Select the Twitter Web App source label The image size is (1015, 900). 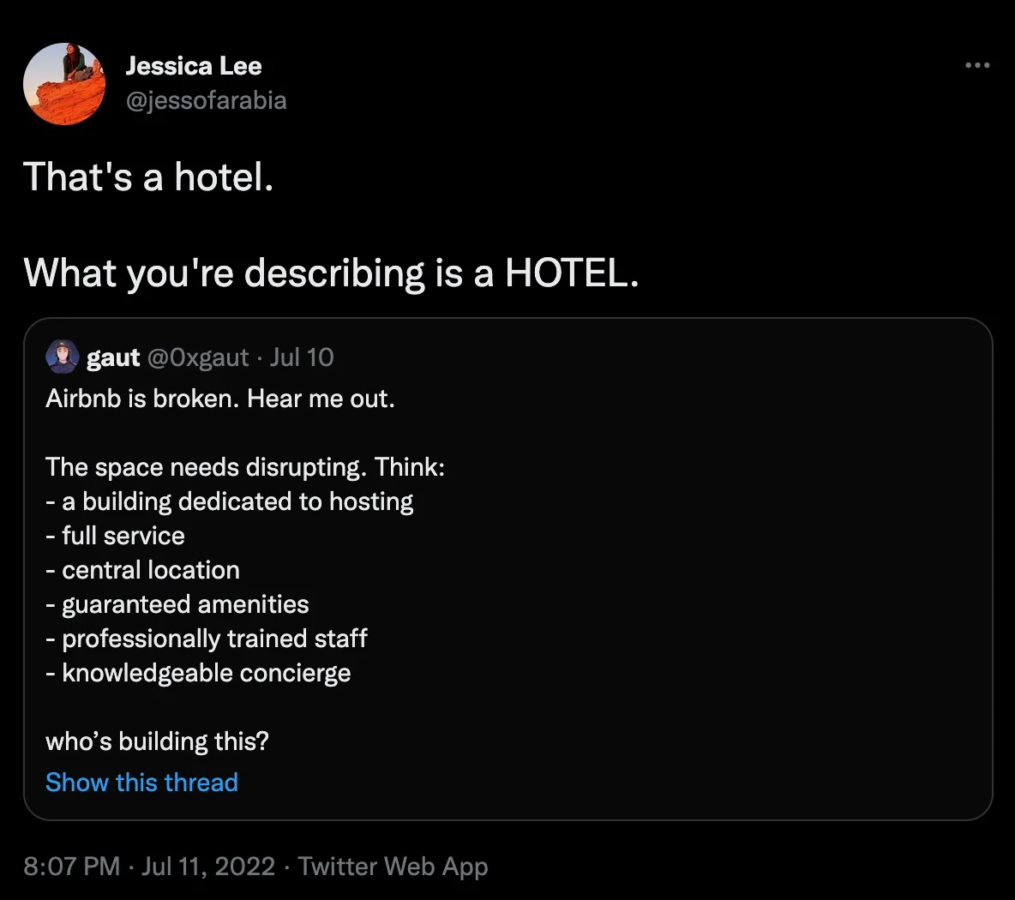coord(393,867)
